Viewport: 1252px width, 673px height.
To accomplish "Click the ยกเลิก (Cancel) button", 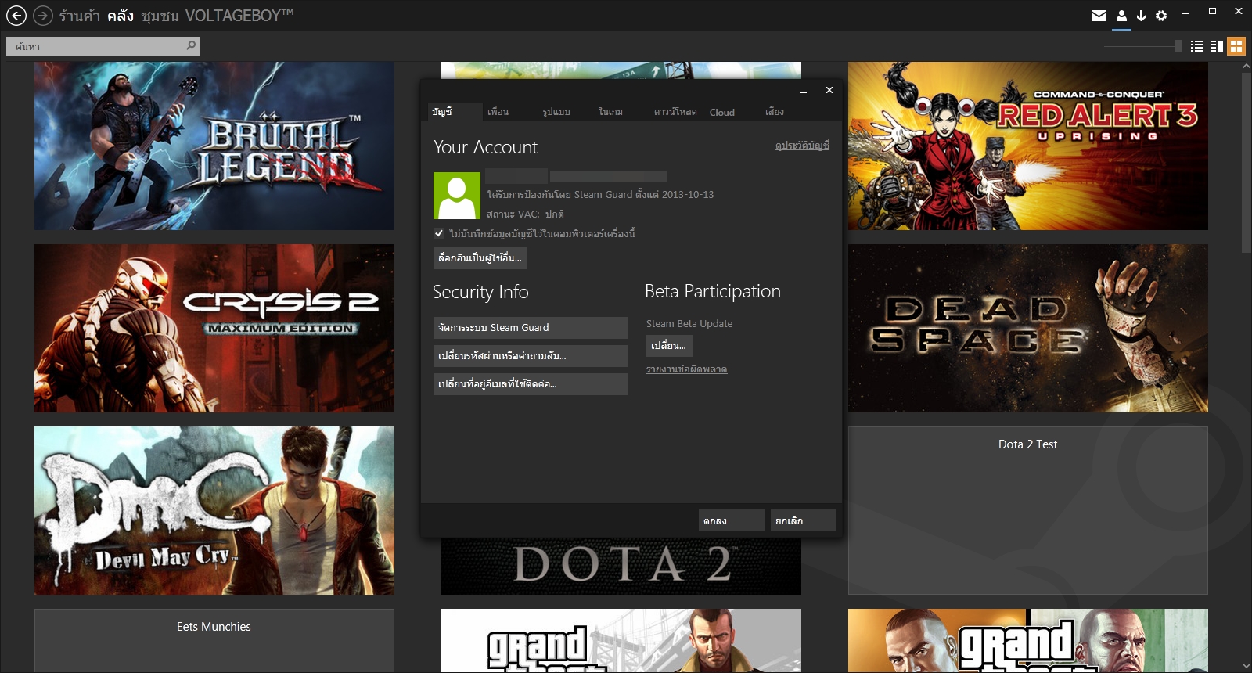I will (804, 520).
